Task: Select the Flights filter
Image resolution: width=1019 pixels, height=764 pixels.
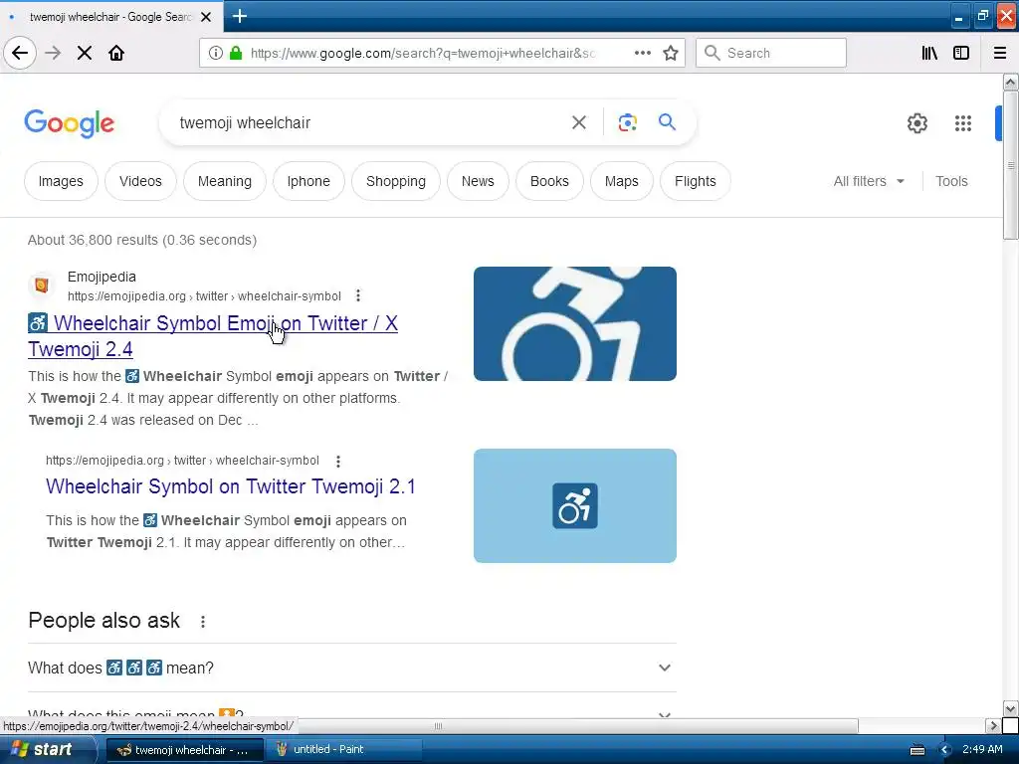Action: 696,181
